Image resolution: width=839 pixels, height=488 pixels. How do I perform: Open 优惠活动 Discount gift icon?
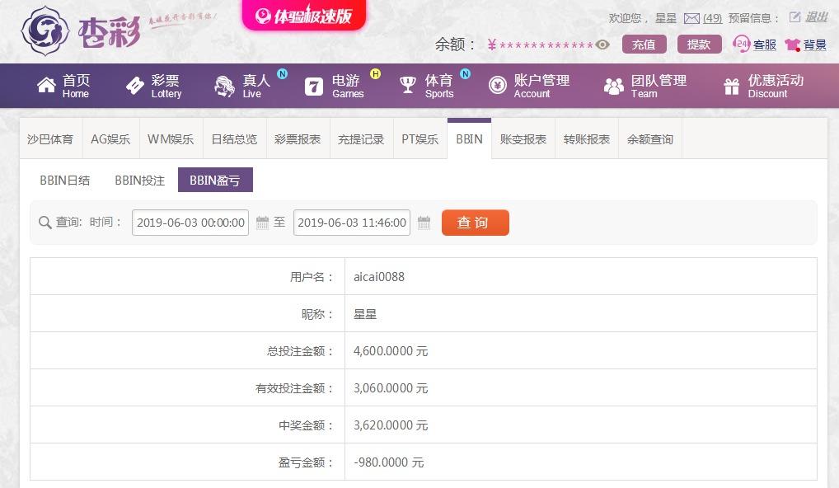(732, 87)
